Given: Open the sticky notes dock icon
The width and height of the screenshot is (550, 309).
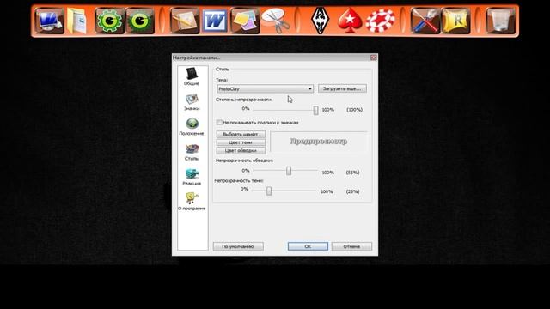Looking at the screenshot, I should [244, 21].
